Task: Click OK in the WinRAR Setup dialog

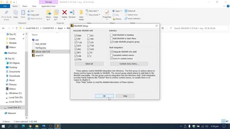Action: [104, 96]
